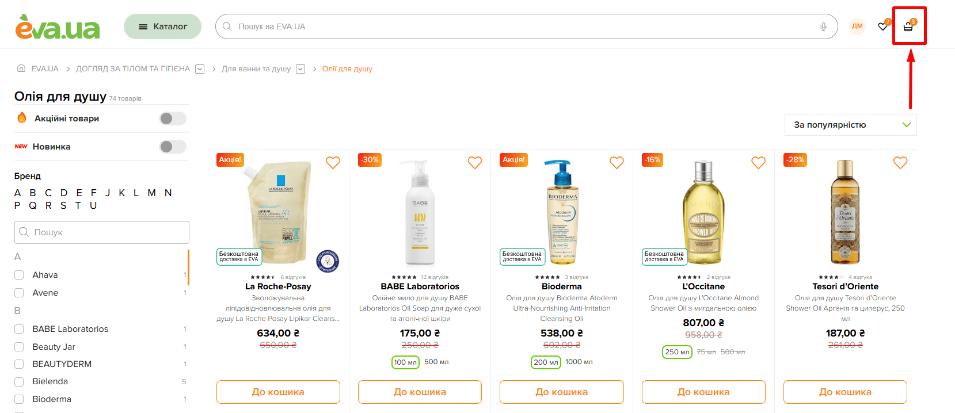Open the За популярністю sort dropdown
Screen dimensions: 955x413
point(850,125)
